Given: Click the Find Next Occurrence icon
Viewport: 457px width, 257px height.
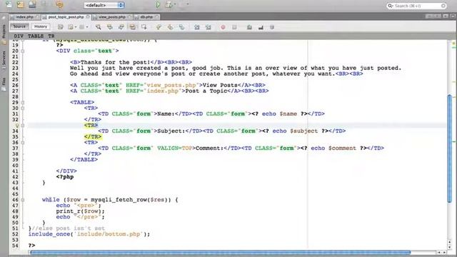Looking at the screenshot, I should (x=121, y=27).
